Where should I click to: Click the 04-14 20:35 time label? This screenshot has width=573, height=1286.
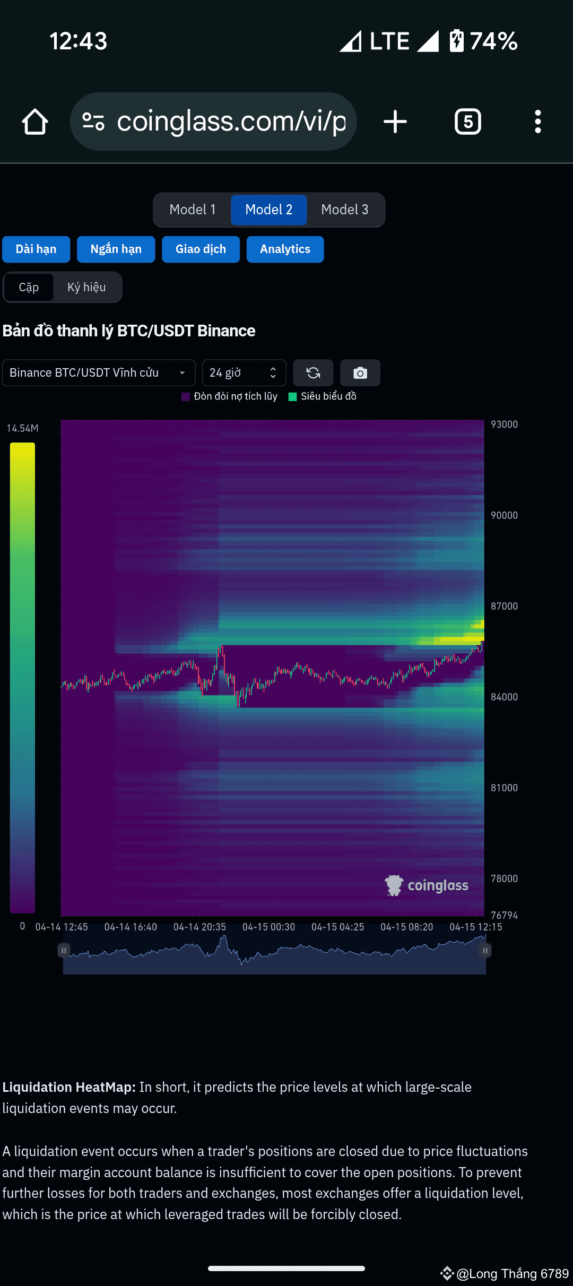click(x=199, y=927)
